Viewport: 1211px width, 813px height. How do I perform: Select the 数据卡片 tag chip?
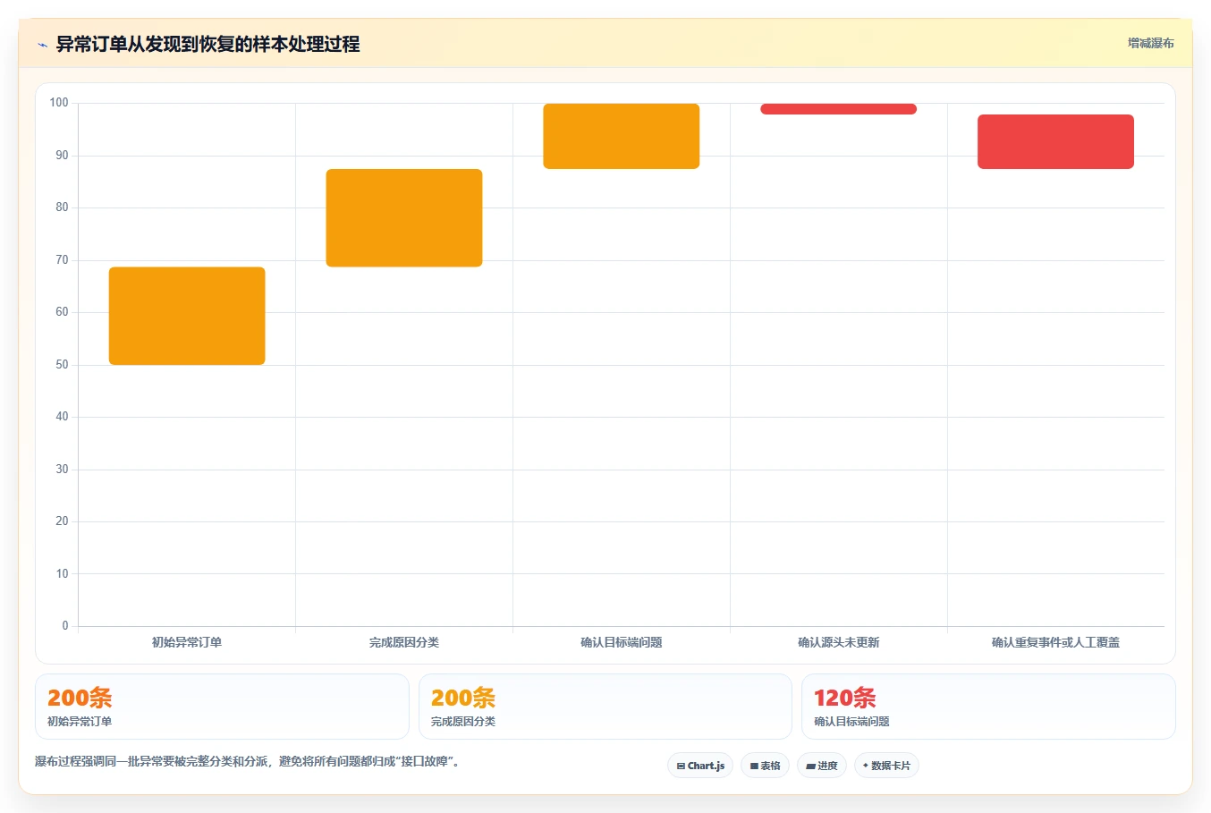pos(886,766)
